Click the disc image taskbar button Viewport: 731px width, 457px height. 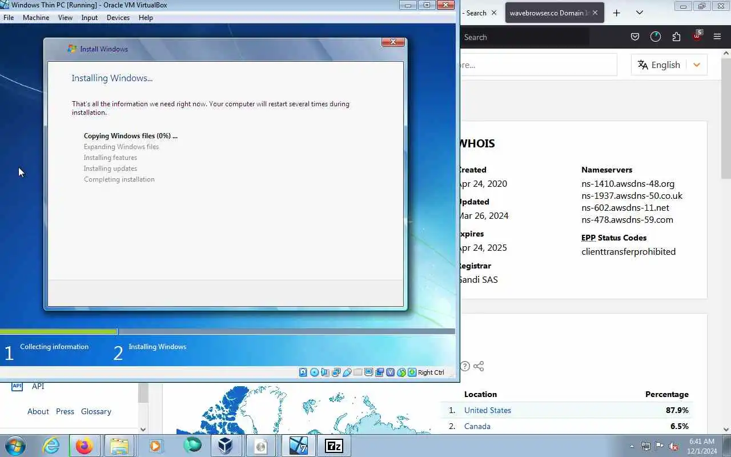[261, 446]
